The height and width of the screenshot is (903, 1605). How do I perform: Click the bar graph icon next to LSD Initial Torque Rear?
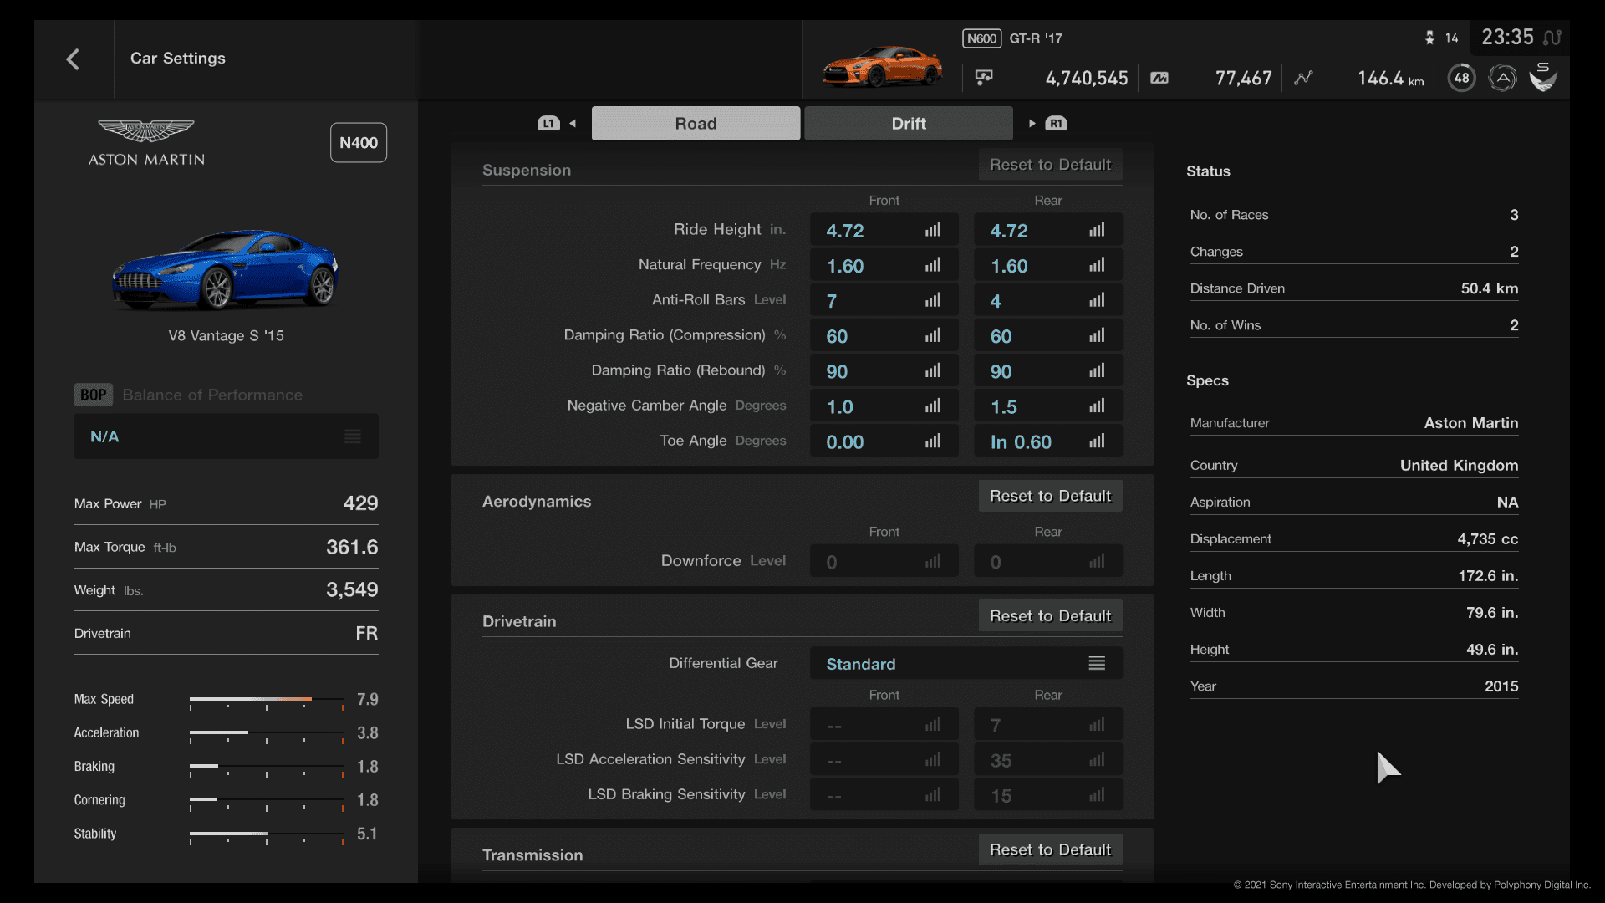(x=1097, y=724)
